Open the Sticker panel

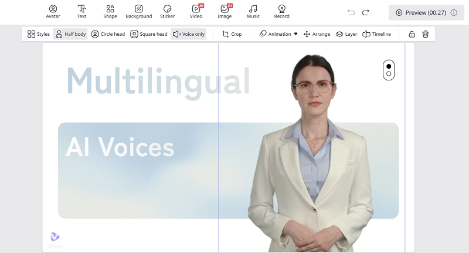[167, 12]
